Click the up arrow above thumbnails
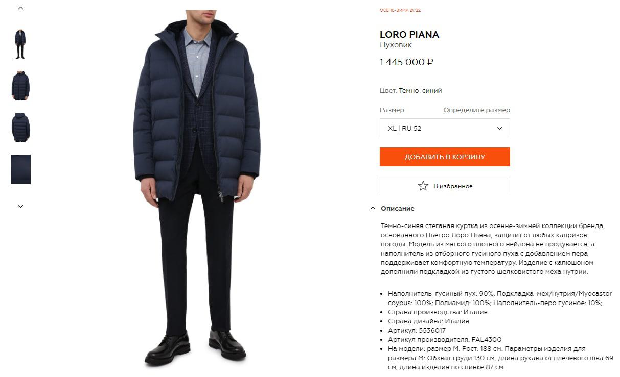 click(20, 8)
